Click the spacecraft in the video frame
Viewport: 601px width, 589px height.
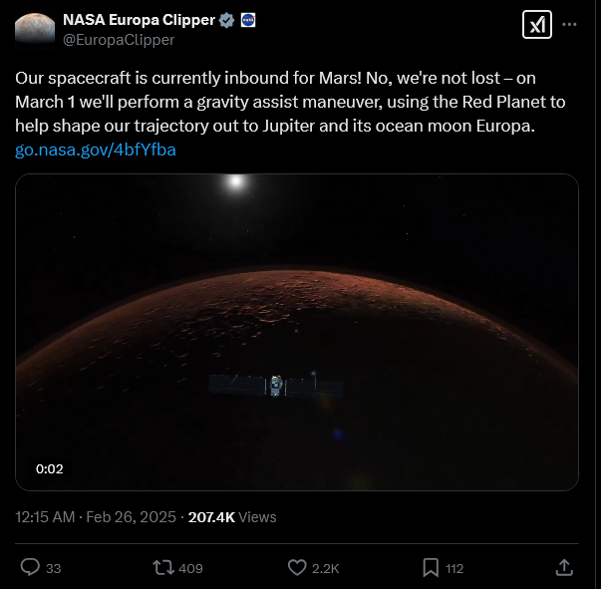tap(276, 385)
